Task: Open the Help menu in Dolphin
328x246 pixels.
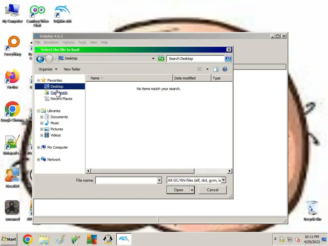Action: [x=104, y=42]
